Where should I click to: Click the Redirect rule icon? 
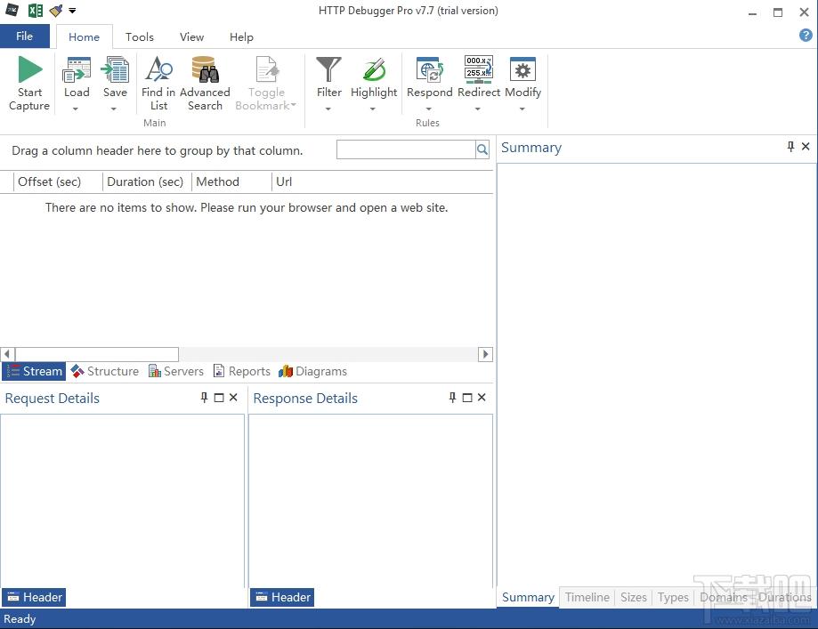coord(478,70)
